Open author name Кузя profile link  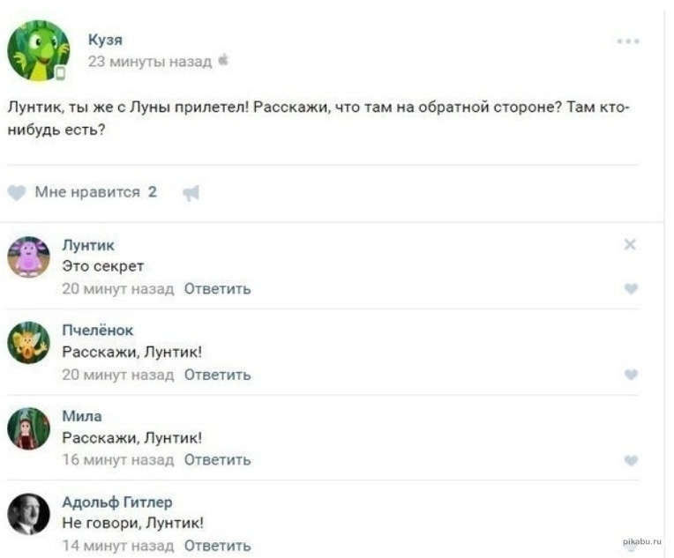105,40
